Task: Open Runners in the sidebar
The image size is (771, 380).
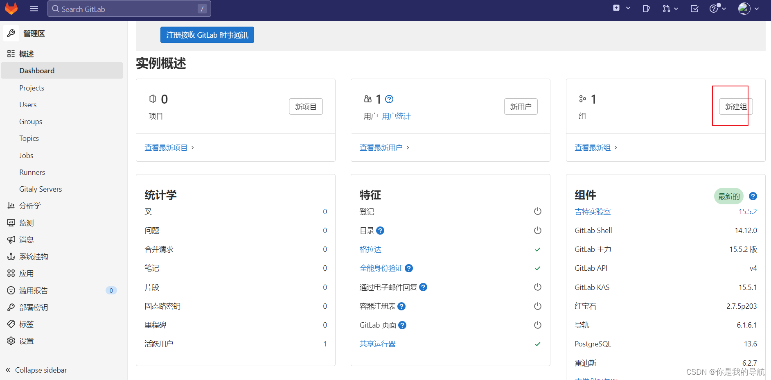Action: point(32,172)
